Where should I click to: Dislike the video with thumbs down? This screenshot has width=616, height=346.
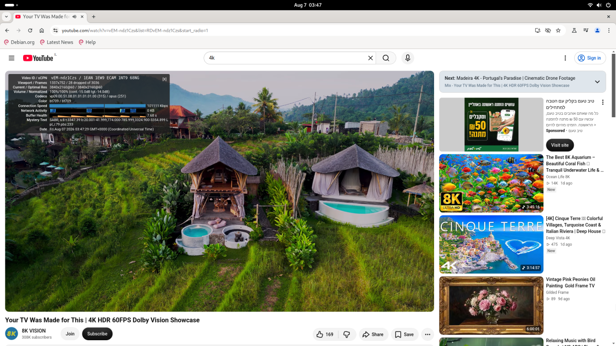pyautogui.click(x=346, y=334)
